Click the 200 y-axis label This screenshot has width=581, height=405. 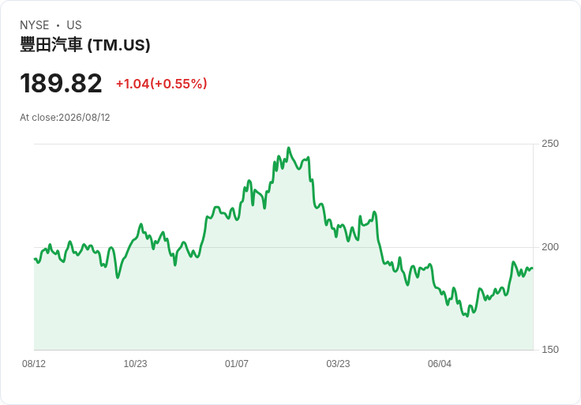coord(550,247)
